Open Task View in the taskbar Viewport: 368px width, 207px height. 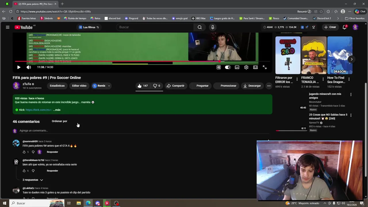69,203
